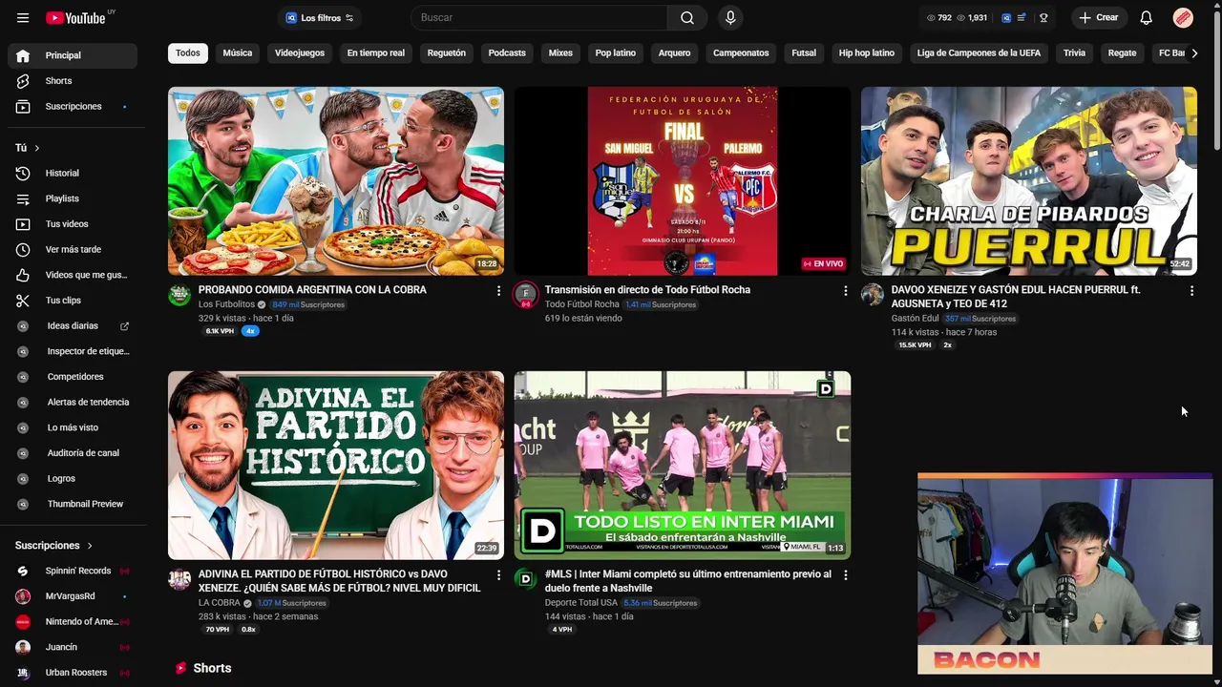
Task: Open Competidores vidIQ tool
Action: (73, 377)
